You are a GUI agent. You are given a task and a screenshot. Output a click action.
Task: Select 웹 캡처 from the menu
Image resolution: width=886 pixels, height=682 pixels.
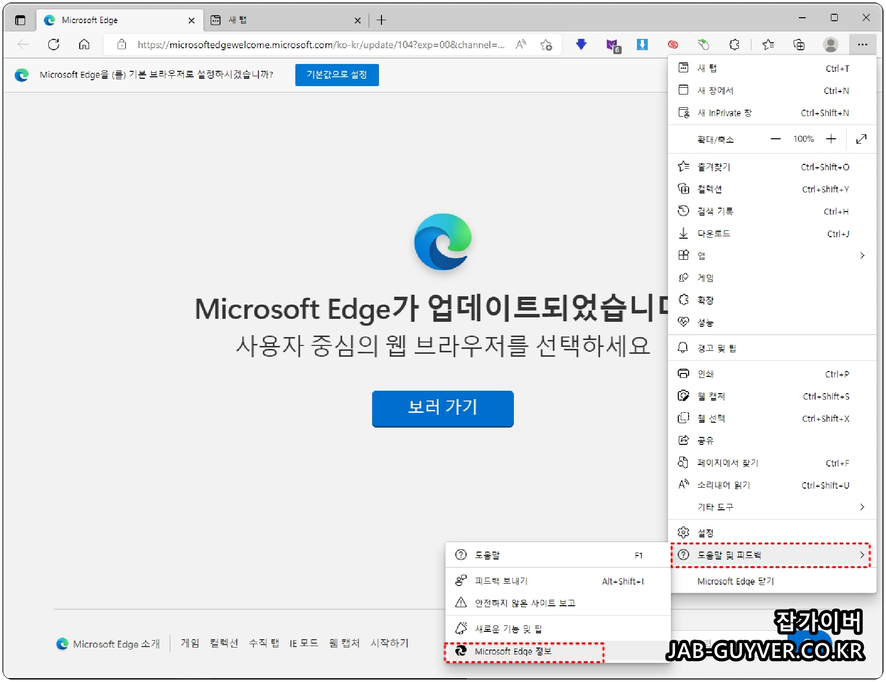pos(772,396)
